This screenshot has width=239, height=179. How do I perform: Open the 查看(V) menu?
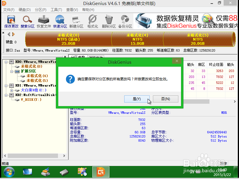tap(72, 10)
